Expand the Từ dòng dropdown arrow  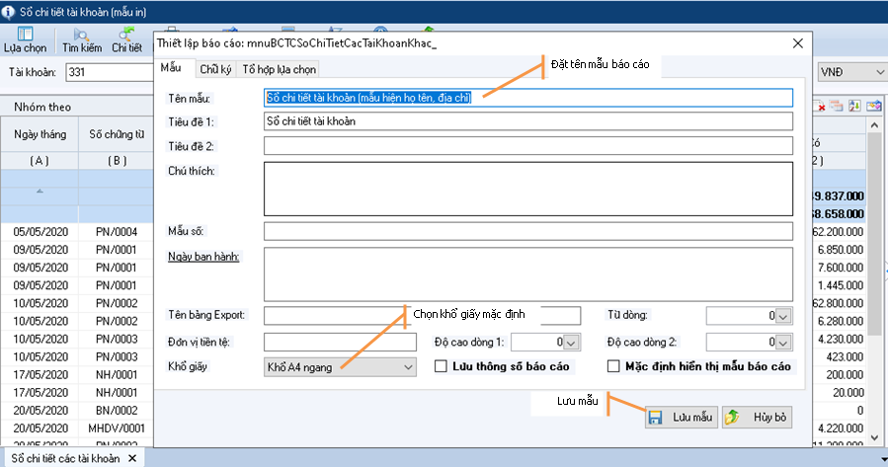(783, 316)
